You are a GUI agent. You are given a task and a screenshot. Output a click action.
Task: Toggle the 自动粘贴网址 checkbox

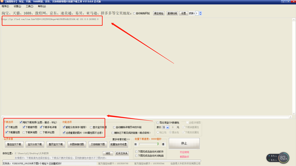point(134,13)
